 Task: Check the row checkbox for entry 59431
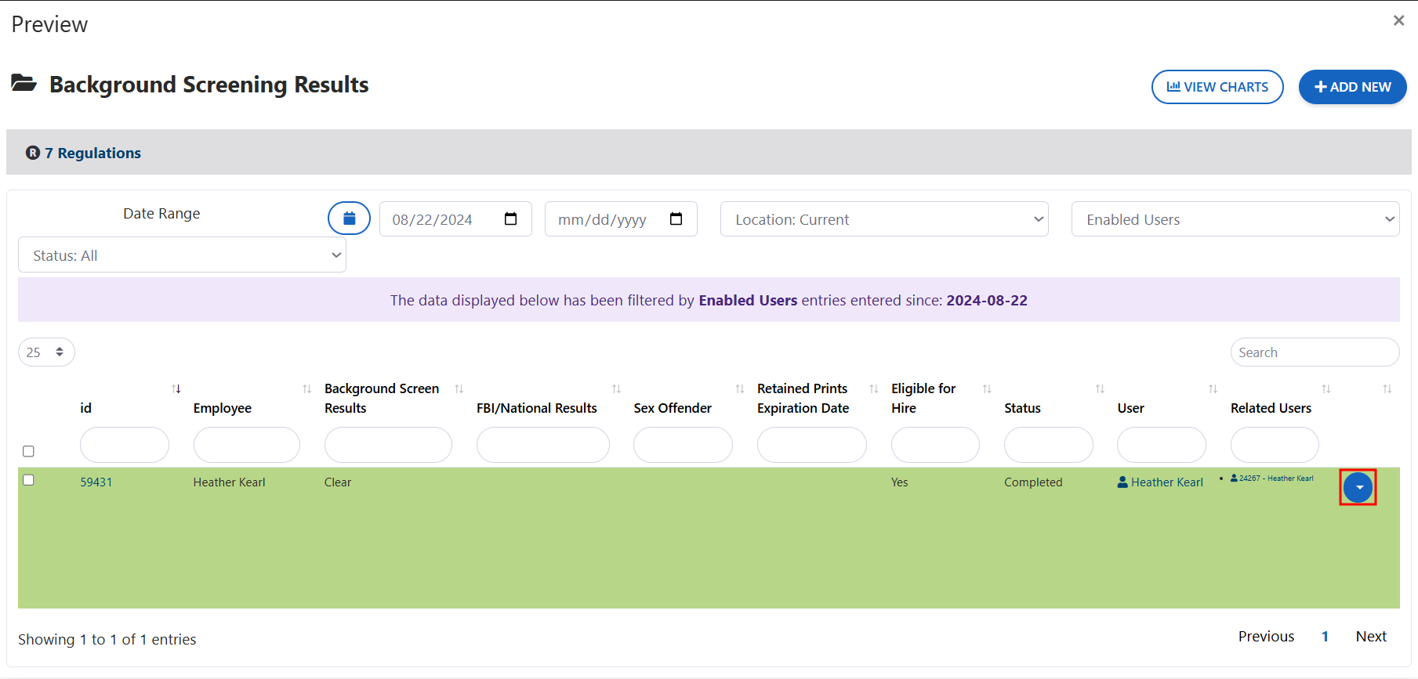29,480
